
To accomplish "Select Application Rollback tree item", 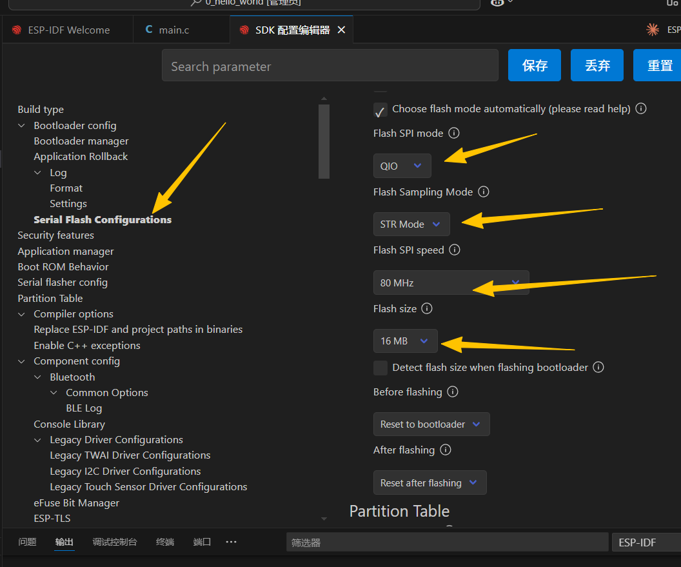I will [81, 156].
